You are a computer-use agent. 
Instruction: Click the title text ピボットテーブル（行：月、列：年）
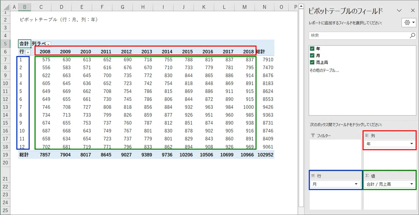[x=59, y=20]
